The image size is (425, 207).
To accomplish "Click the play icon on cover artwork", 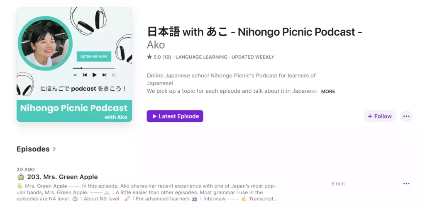I will tap(94, 75).
